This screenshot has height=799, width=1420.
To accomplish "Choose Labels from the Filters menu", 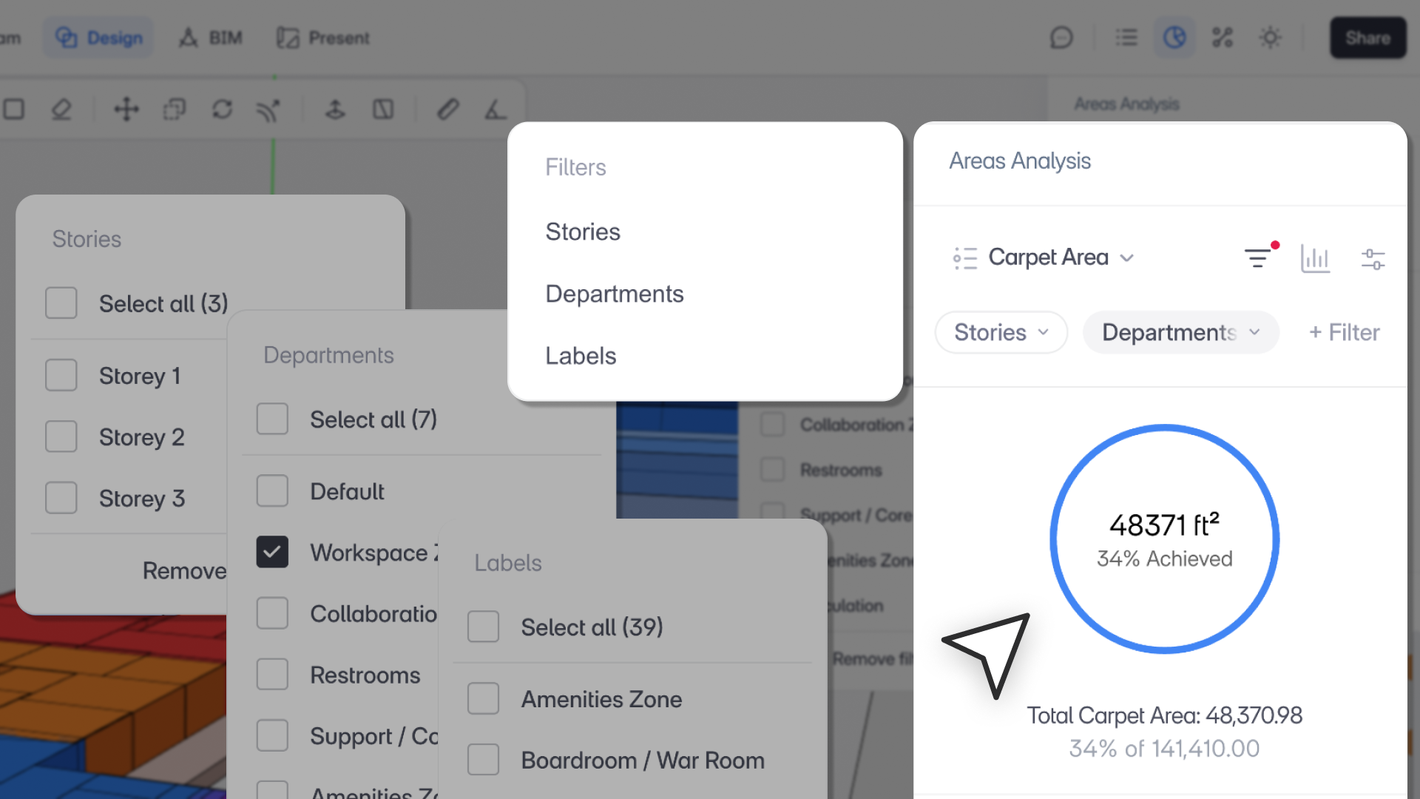I will [x=581, y=356].
